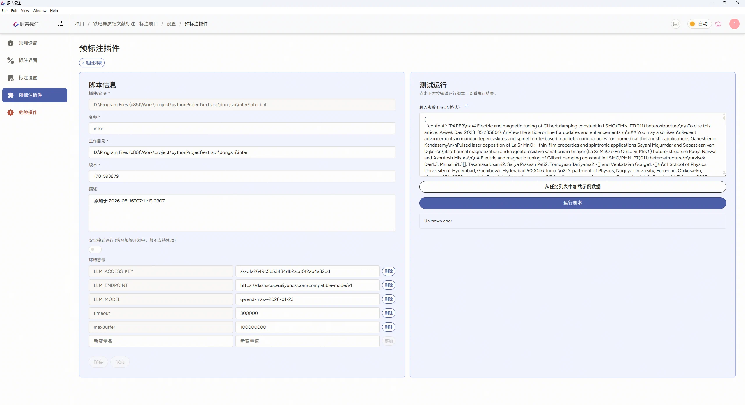Click the 设置 breadcrumb link
Screen dimensions: 745x405
pyautogui.click(x=171, y=24)
